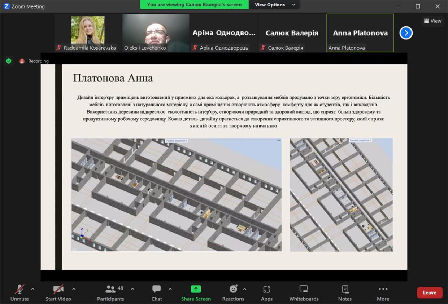This screenshot has height=304, width=448.
Task: Click the Zoom logo in title bar
Action: (x=6, y=6)
